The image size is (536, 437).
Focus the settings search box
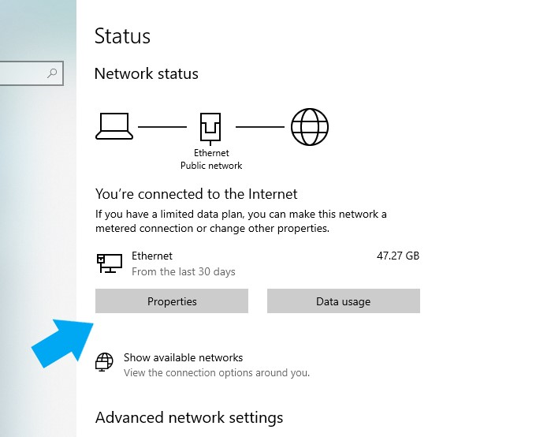click(x=24, y=74)
